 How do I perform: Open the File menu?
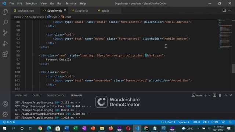11,3
